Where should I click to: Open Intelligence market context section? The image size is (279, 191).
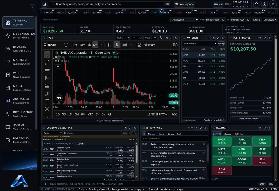(18, 114)
